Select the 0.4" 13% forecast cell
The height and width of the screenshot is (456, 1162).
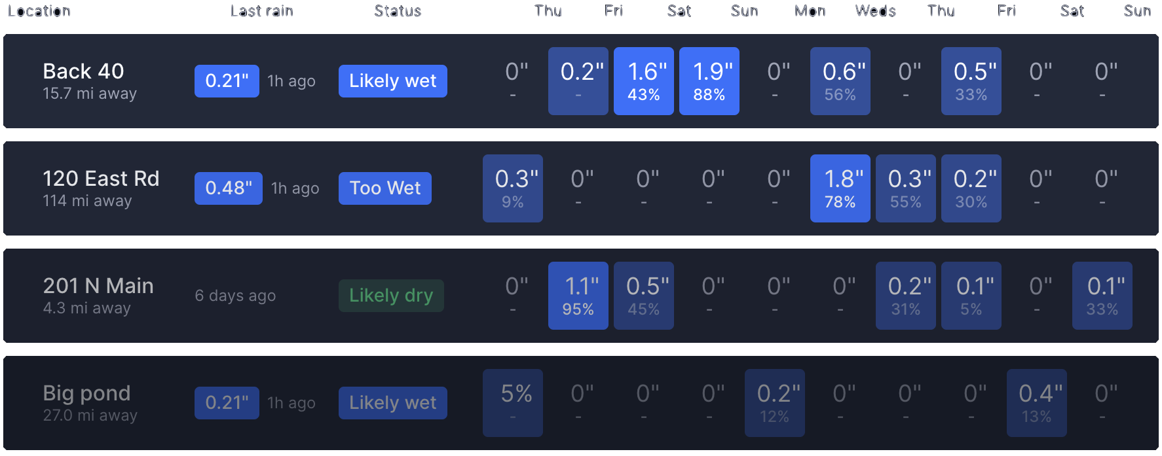coord(1036,403)
